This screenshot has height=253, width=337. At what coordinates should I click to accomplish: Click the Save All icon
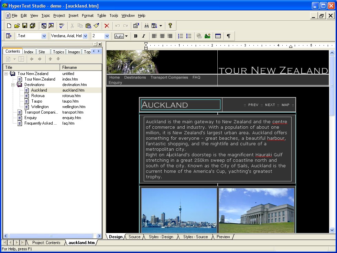pos(32,25)
